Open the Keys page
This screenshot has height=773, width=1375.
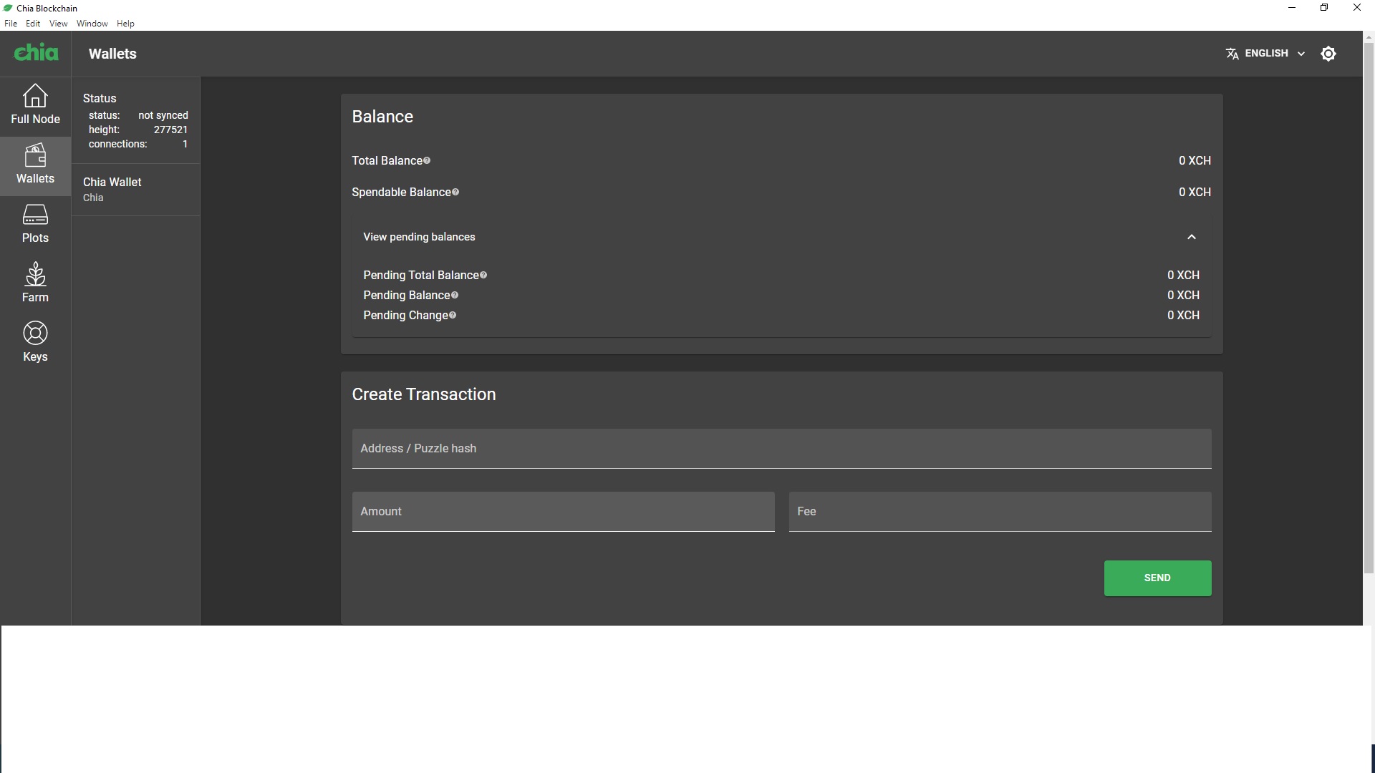pos(35,343)
